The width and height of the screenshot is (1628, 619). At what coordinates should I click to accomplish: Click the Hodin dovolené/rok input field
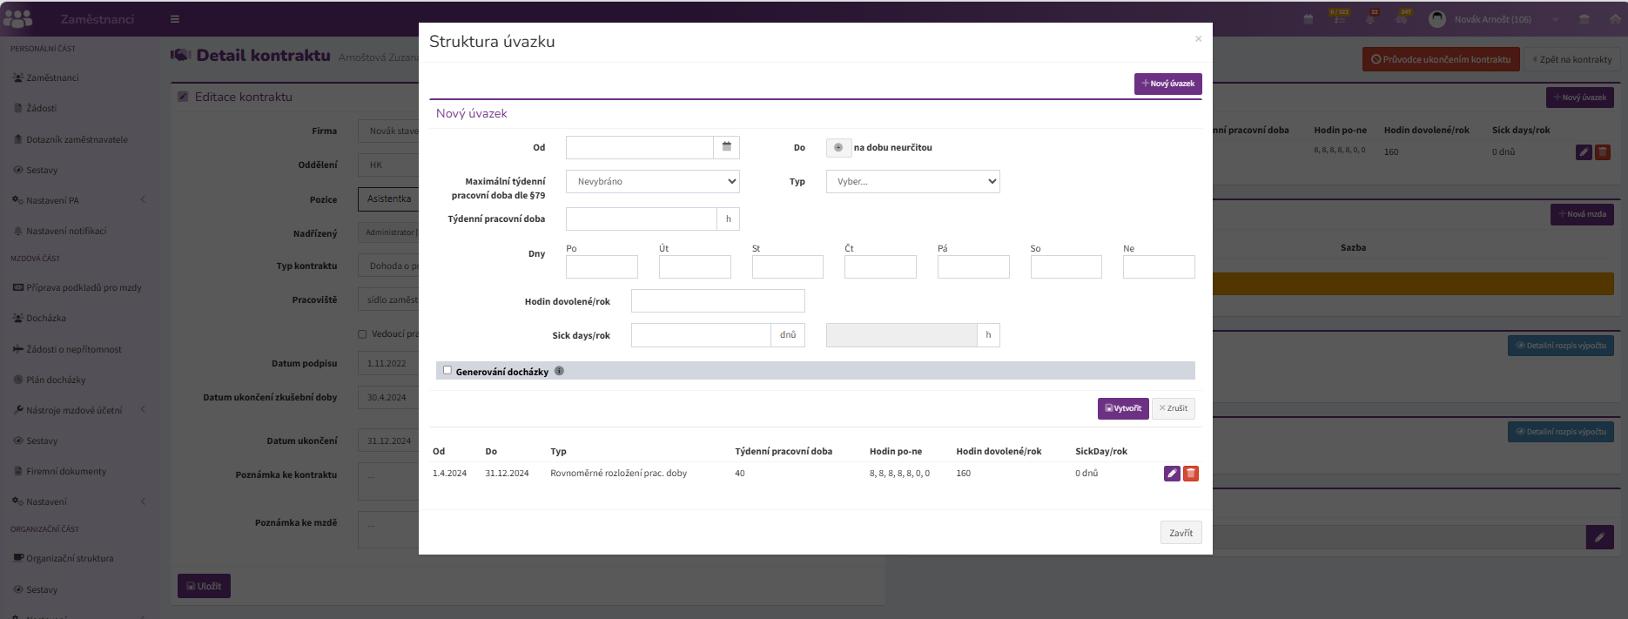tap(718, 301)
